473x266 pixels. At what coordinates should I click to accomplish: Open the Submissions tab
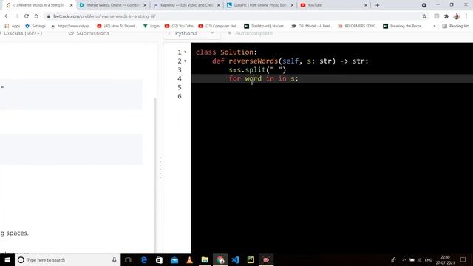[x=89, y=33]
